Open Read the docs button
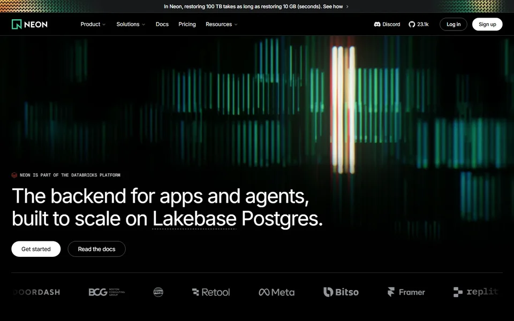Screen dimensions: 514x321 (97, 249)
